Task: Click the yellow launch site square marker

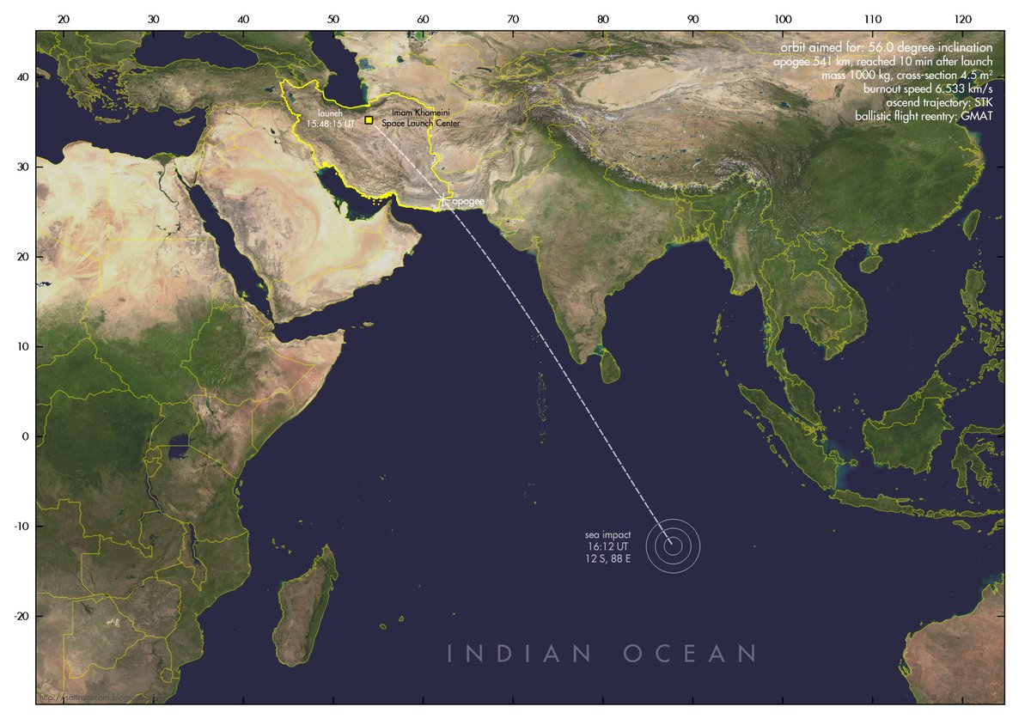Action: [x=369, y=121]
